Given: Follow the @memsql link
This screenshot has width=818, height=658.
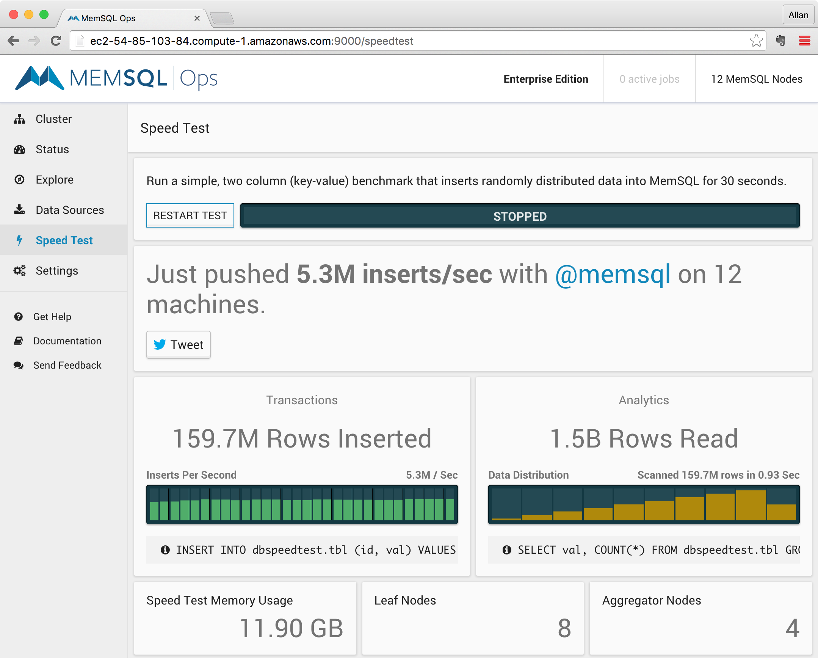Looking at the screenshot, I should coord(612,274).
